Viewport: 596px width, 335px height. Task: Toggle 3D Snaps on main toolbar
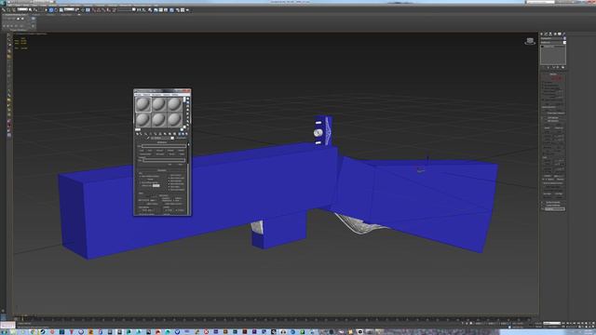94,9
